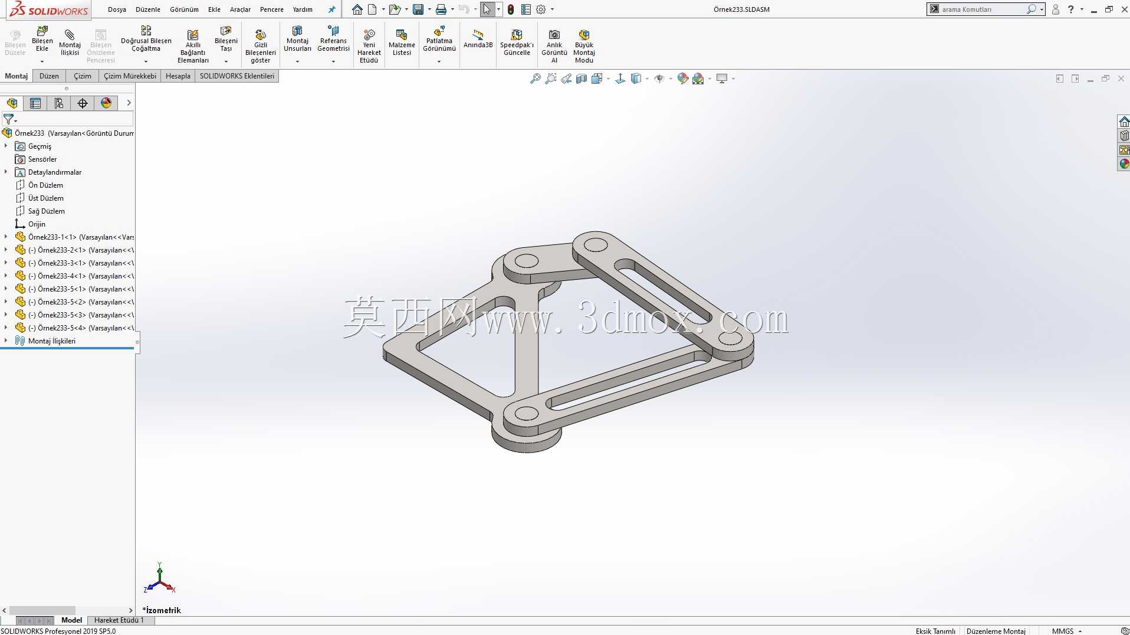Click the feature tree filter field
1130x635 pixels.
[74, 119]
